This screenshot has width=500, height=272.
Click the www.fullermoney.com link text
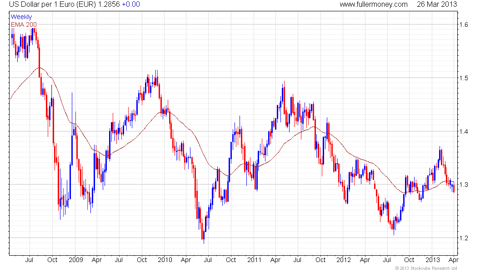(373, 5)
